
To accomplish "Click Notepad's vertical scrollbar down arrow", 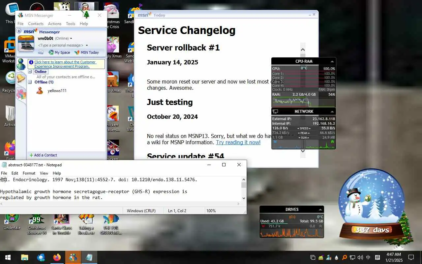I will pos(244,198).
